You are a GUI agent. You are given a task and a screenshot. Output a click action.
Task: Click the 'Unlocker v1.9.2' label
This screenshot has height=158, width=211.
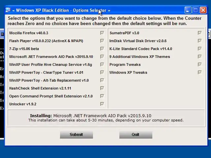point(23,104)
